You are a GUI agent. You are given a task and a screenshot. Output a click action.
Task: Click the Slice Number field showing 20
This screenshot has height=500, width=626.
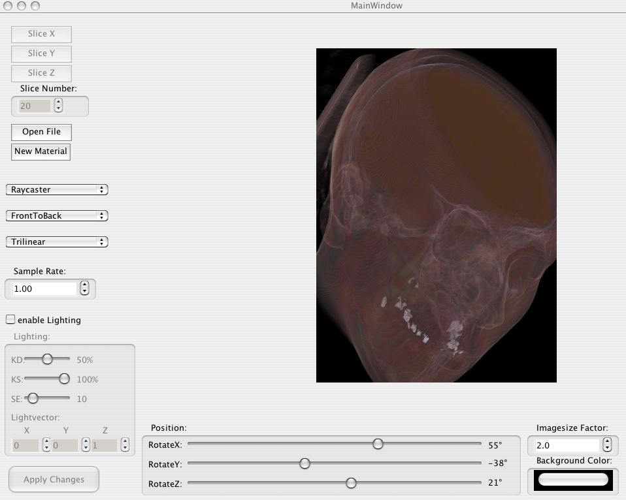35,106
